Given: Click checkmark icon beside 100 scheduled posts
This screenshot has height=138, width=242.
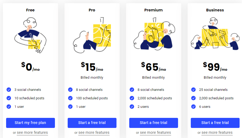Looking at the screenshot, I should click(70, 98).
